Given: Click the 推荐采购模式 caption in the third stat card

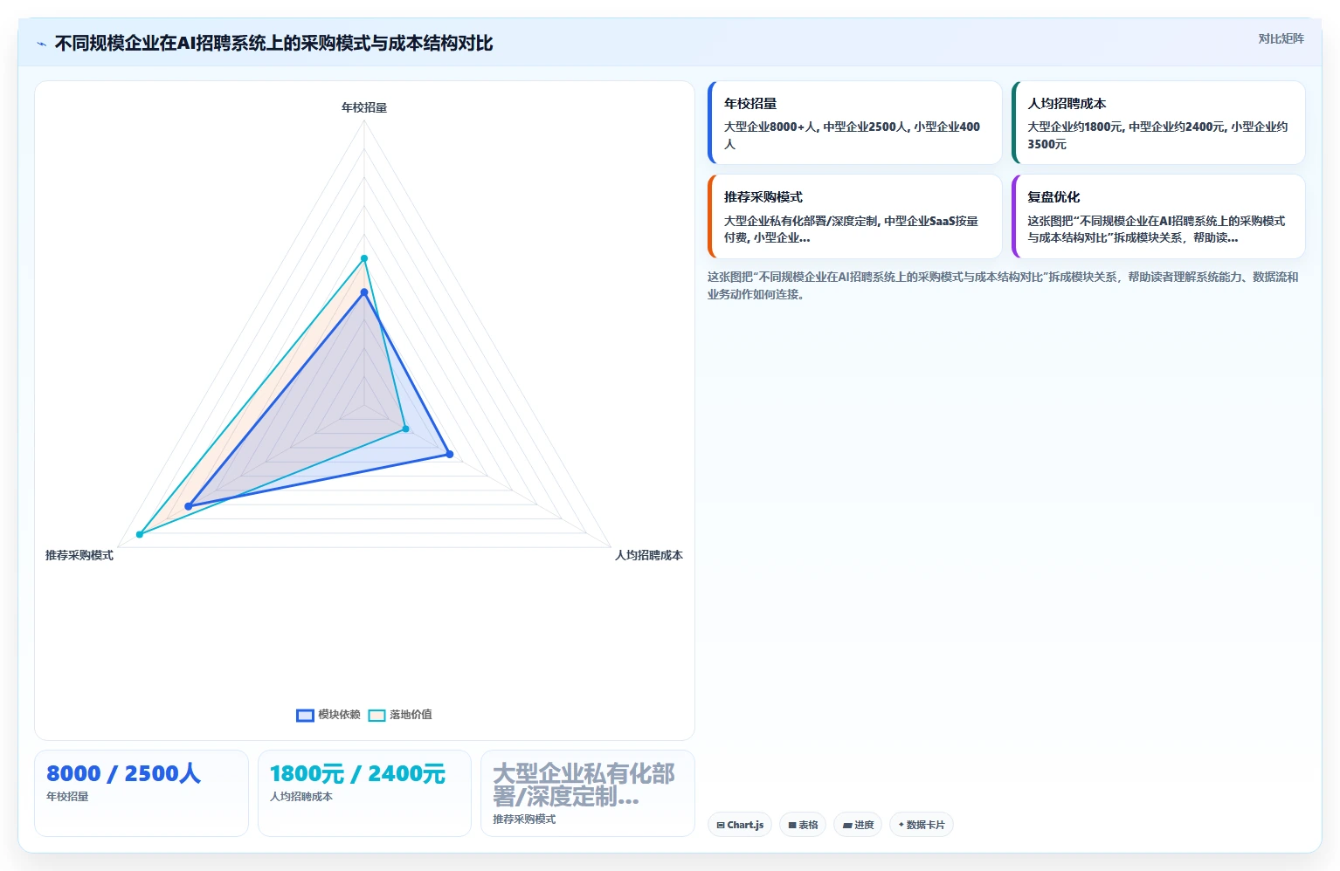Looking at the screenshot, I should tap(524, 820).
